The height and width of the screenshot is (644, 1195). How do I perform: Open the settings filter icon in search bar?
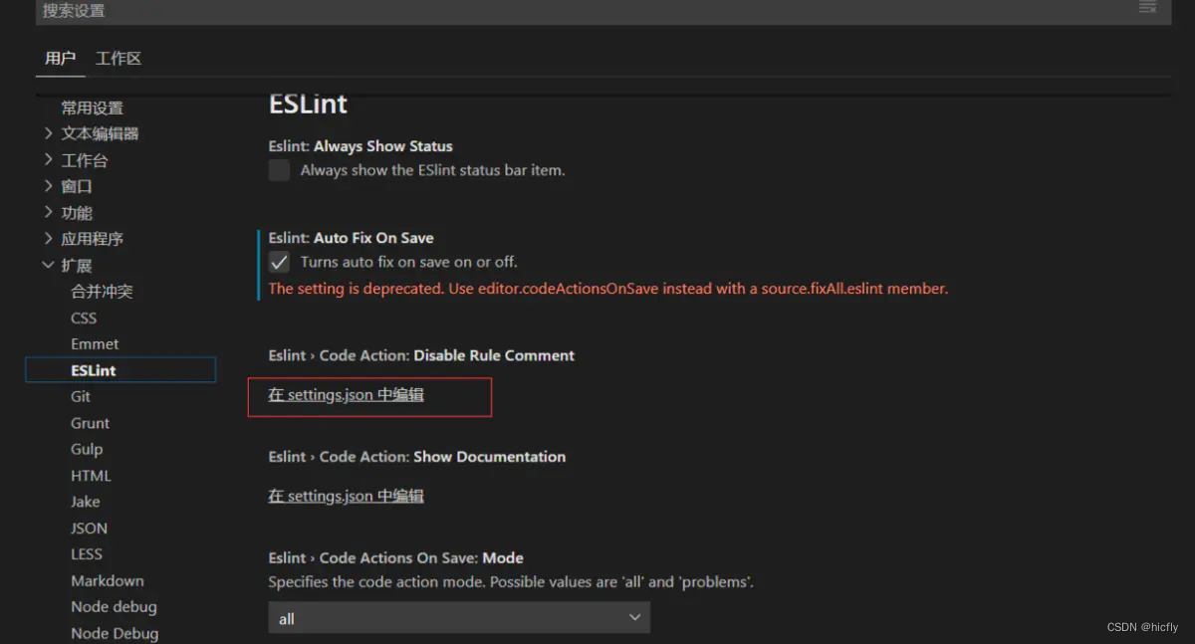1147,7
